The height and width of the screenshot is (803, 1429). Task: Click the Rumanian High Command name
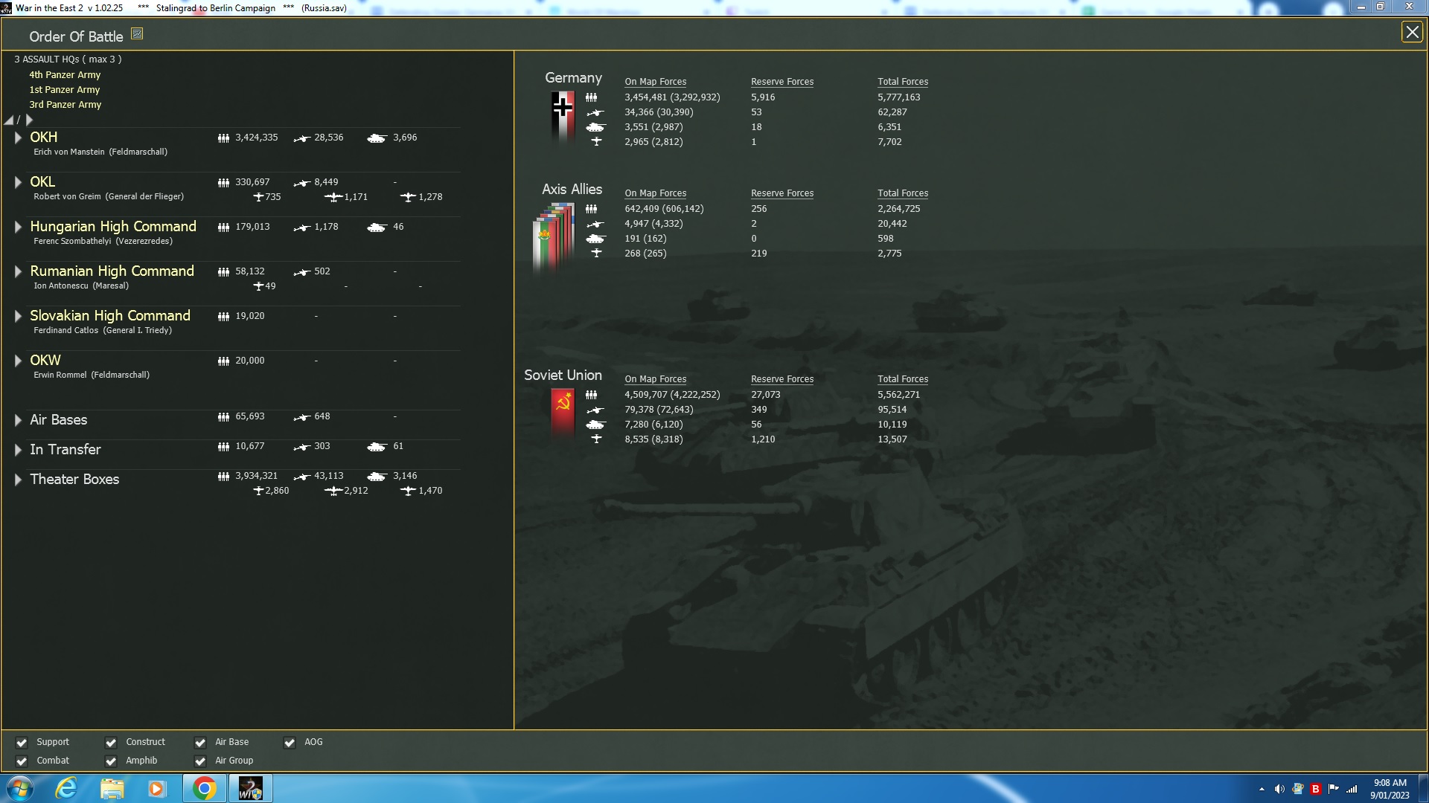point(112,271)
